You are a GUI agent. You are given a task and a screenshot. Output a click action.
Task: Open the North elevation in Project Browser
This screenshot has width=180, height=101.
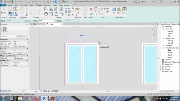[x=170, y=53]
